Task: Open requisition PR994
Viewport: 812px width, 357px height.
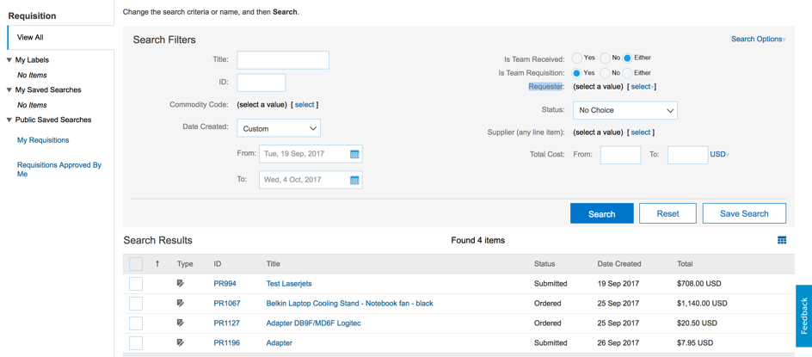Action: (223, 283)
